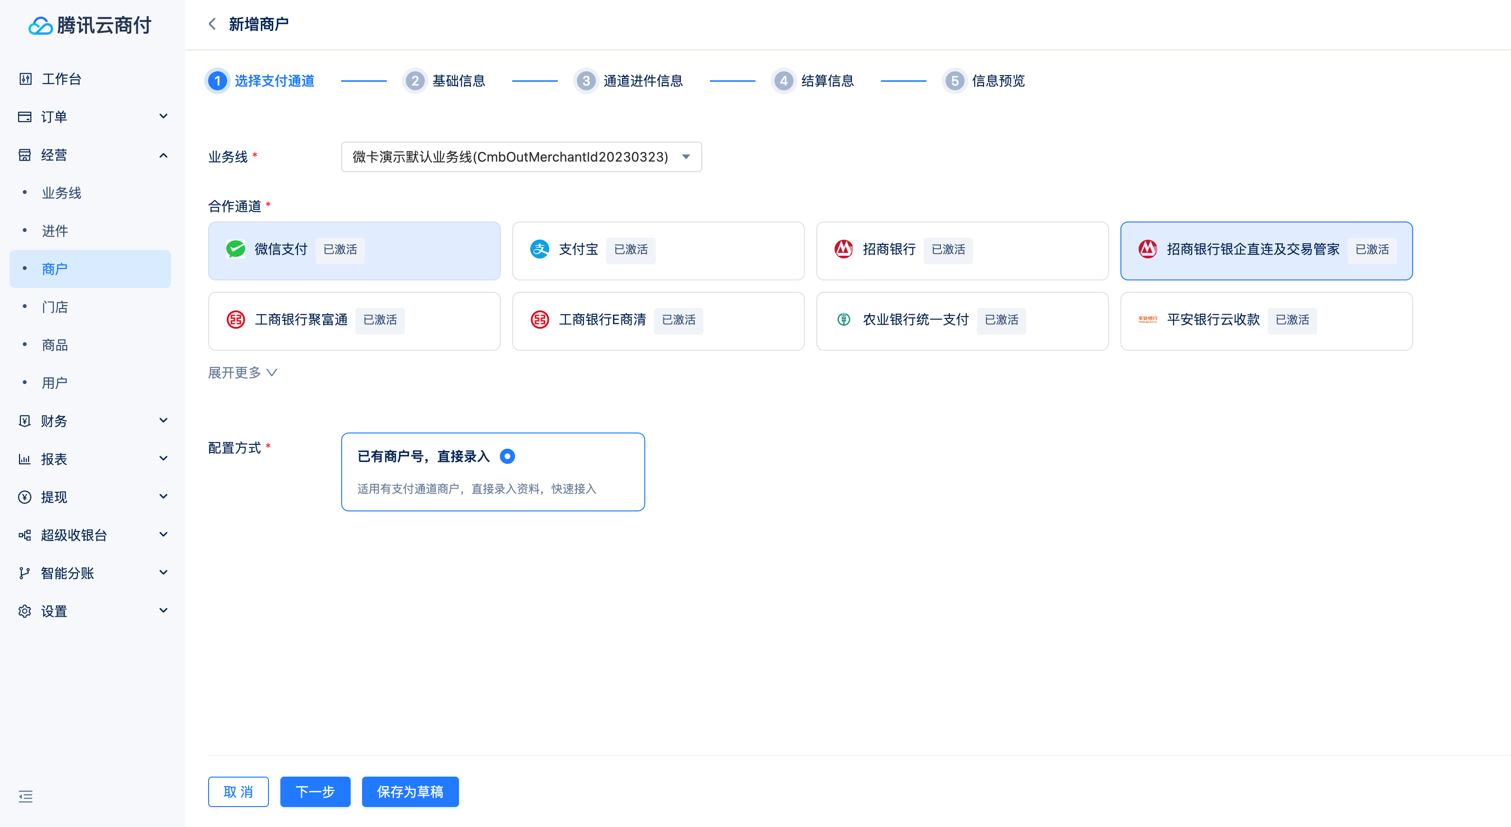Image resolution: width=1511 pixels, height=827 pixels.
Task: Open the 业务线 dropdown
Action: (521, 156)
